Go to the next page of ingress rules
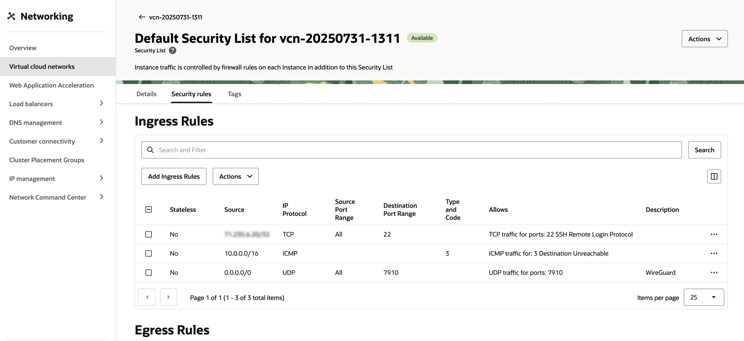 pyautogui.click(x=168, y=297)
